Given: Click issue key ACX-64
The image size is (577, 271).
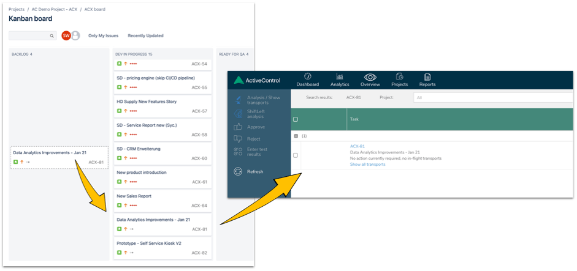Looking at the screenshot, I should pos(199,206).
